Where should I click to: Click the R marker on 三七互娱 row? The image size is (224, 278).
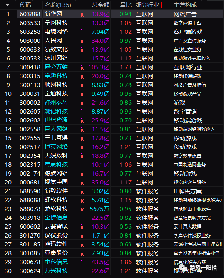click(82, 139)
